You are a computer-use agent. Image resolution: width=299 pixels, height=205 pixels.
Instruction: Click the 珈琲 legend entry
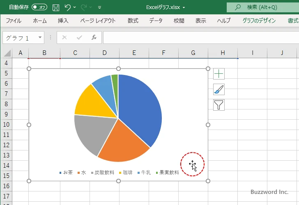click(x=126, y=173)
